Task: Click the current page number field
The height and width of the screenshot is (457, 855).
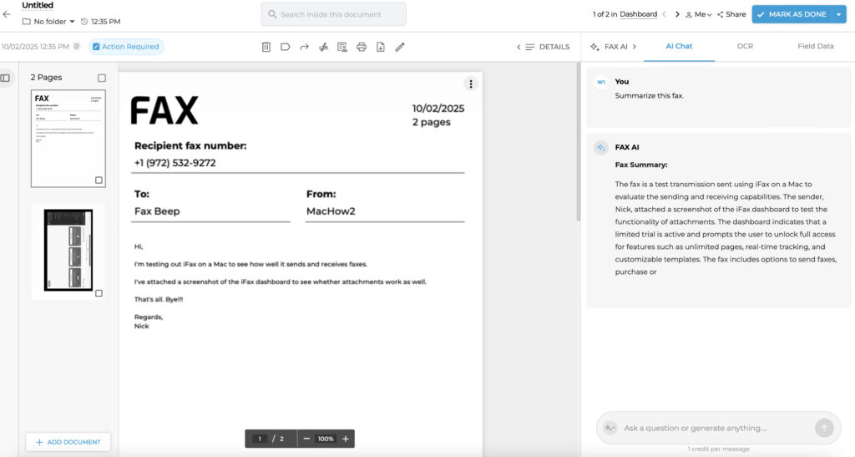Action: point(260,439)
